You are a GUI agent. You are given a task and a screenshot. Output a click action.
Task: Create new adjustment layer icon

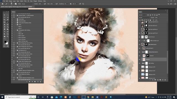point(158,80)
